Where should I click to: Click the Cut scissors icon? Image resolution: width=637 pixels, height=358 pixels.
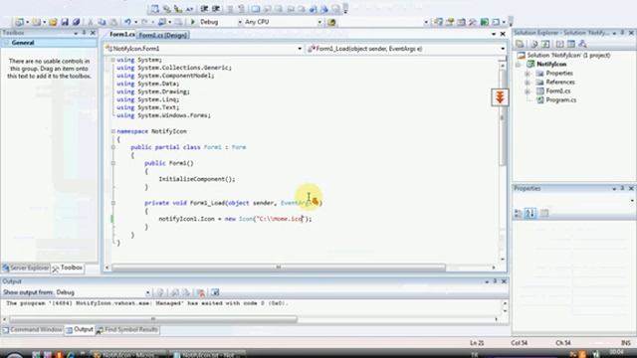(x=91, y=22)
